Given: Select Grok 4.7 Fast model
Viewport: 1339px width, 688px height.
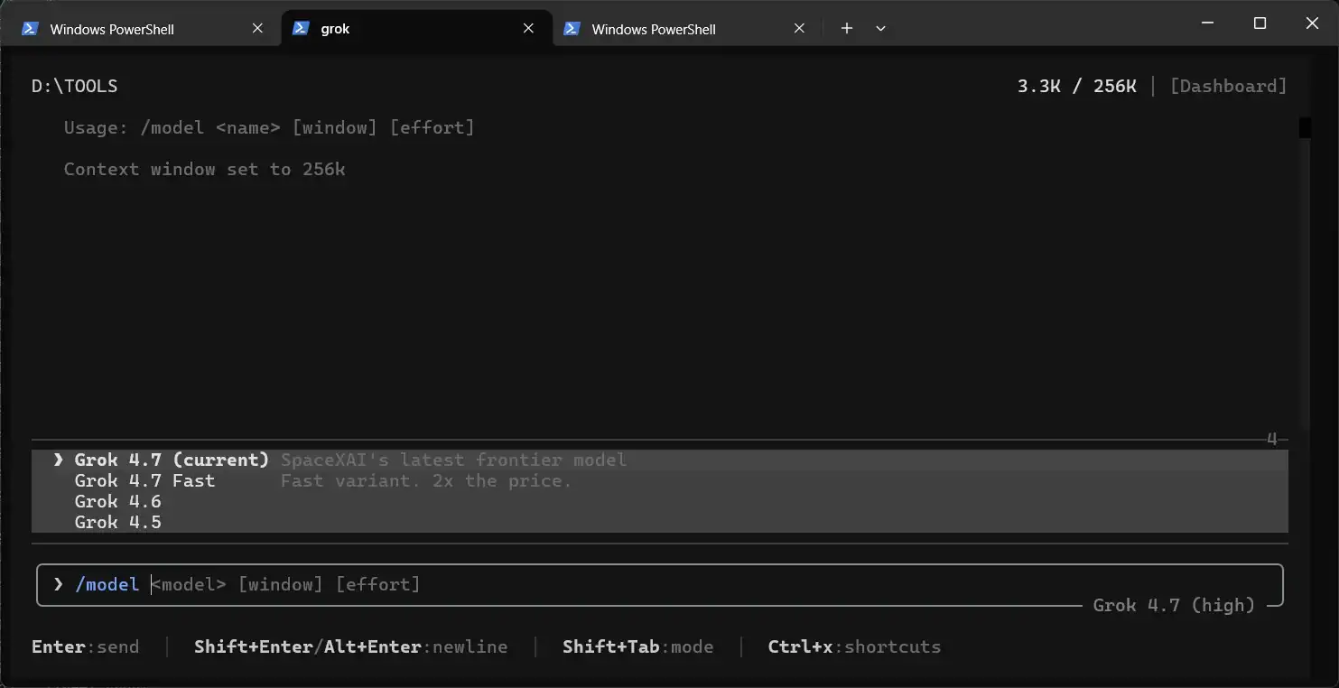Looking at the screenshot, I should tap(659, 480).
